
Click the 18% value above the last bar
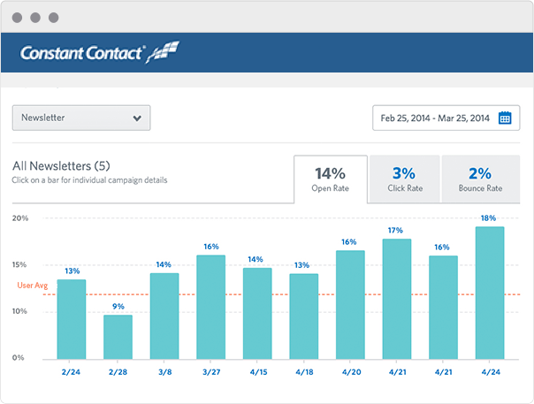tap(488, 218)
